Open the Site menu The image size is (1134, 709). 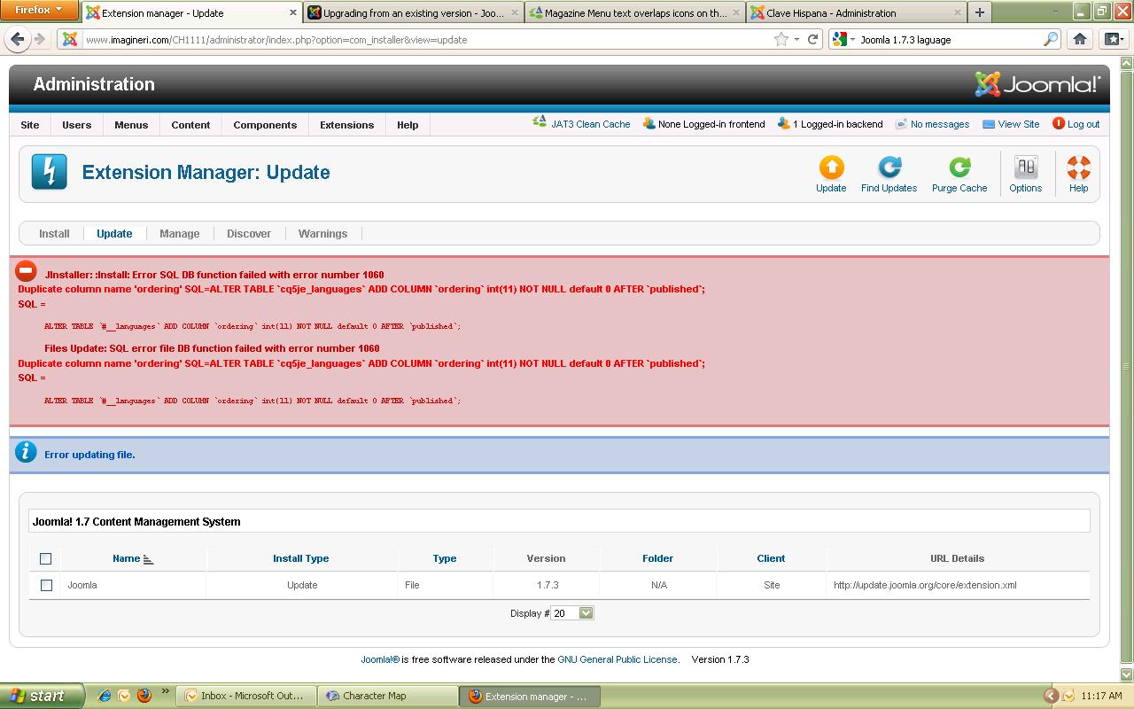pyautogui.click(x=30, y=125)
